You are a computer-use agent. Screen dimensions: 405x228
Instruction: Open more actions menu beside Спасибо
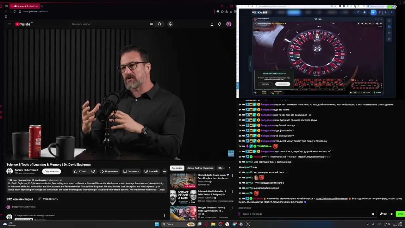(164, 171)
